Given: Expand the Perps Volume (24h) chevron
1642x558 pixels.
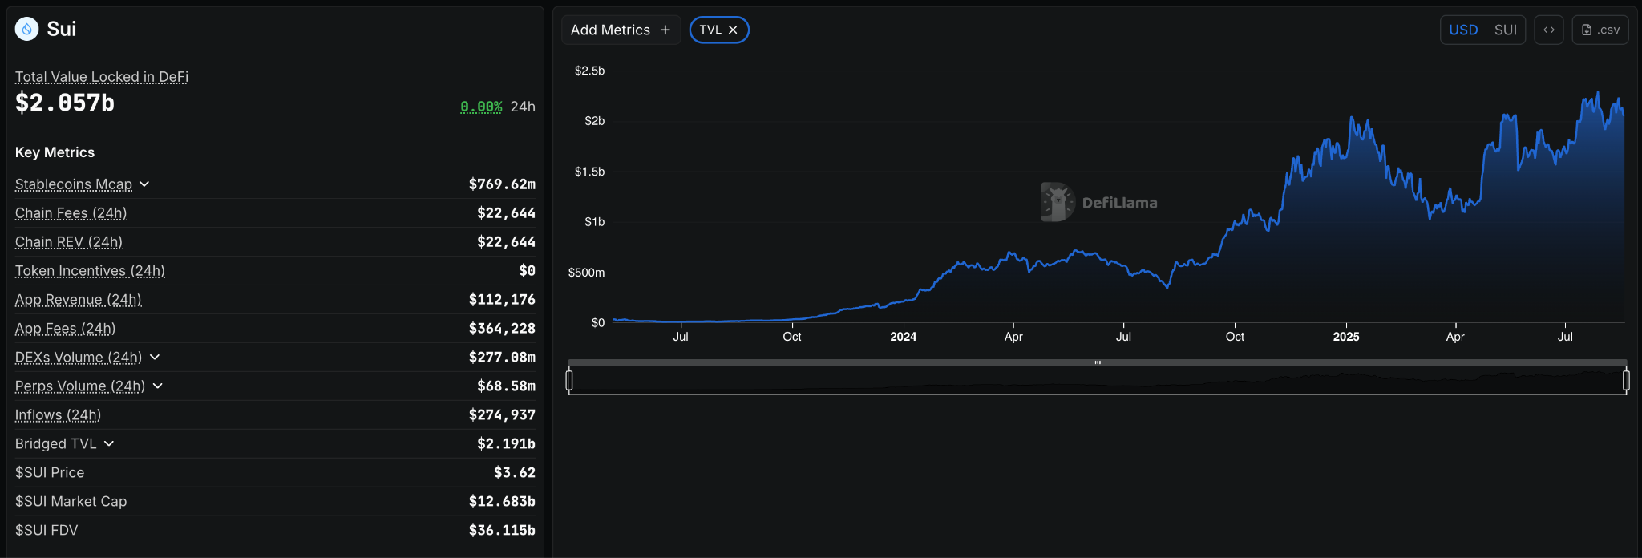Looking at the screenshot, I should coord(158,386).
